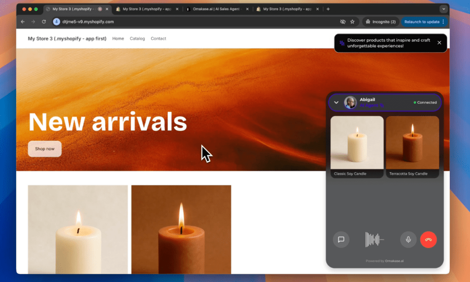Viewport: 470px width, 282px height.
Task: Toggle the tracking protection eye icon
Action: [342, 22]
